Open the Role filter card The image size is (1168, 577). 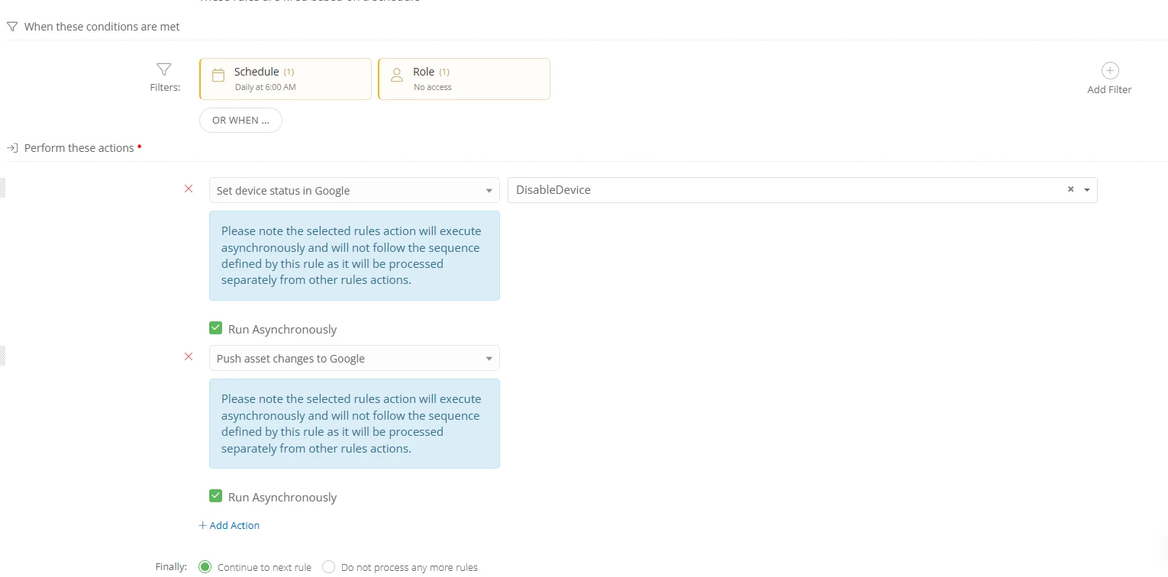[464, 79]
